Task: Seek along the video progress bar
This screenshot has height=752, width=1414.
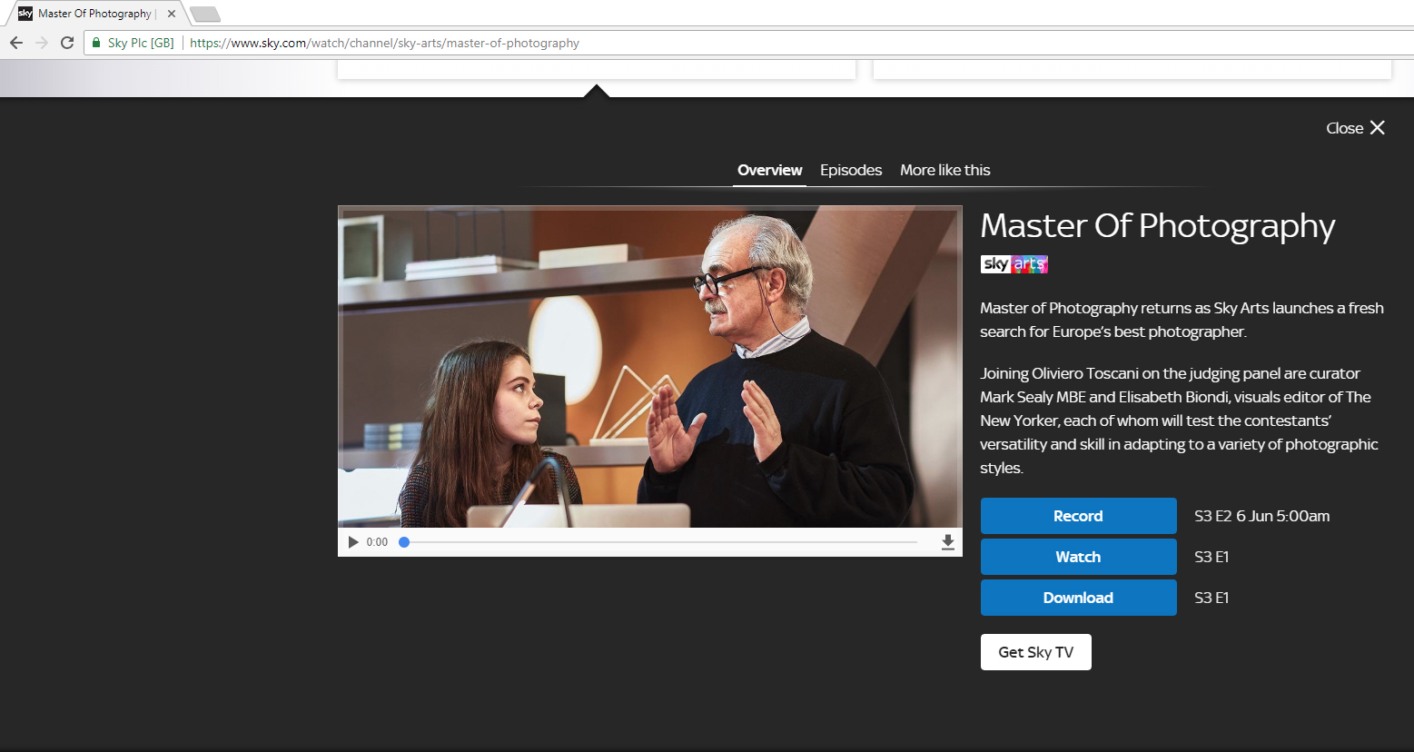Action: [x=660, y=542]
